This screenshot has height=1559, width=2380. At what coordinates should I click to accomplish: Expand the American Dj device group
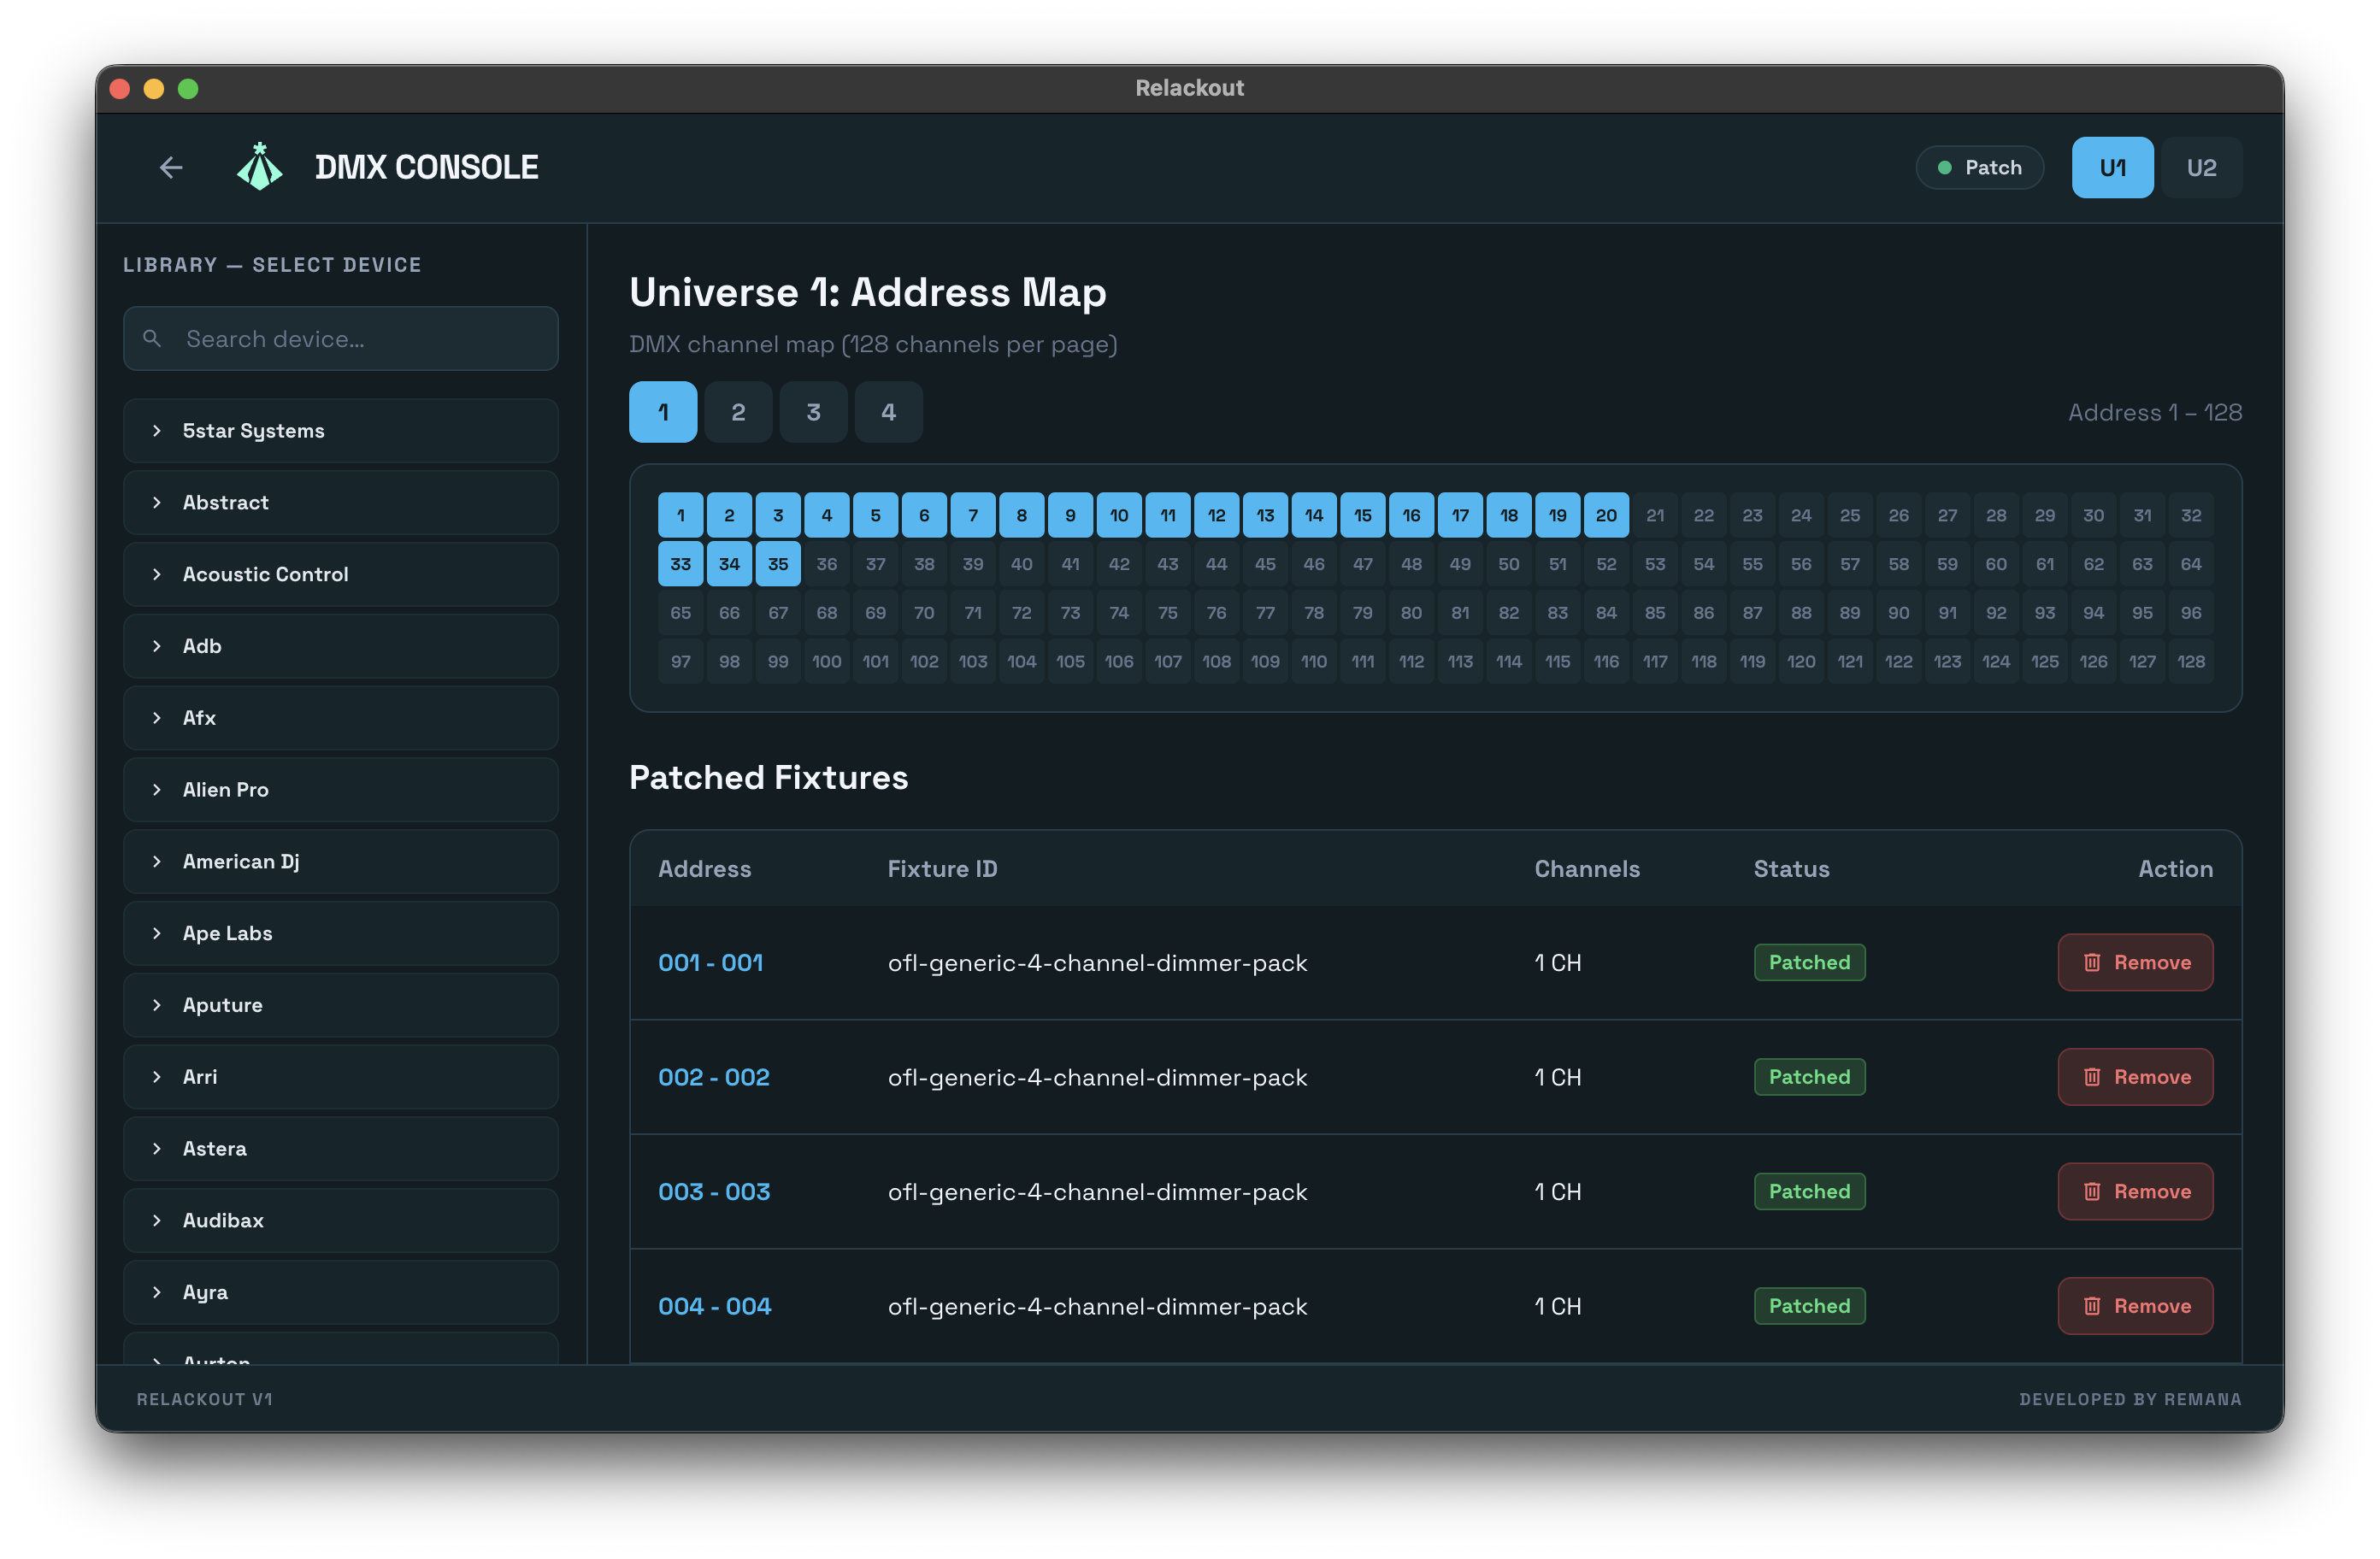(341, 862)
